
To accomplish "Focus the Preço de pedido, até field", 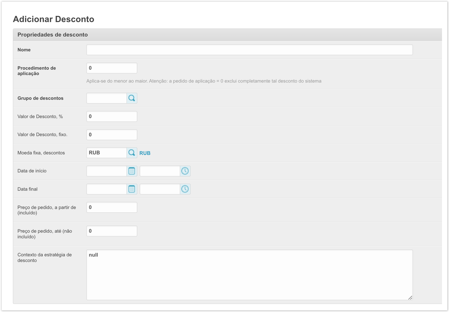I will click(x=112, y=231).
